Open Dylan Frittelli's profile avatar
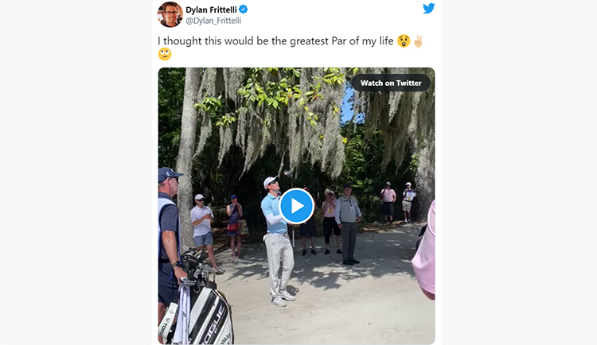The image size is (597, 345). [x=170, y=14]
